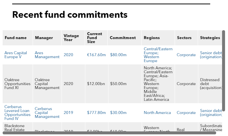This screenshot has width=228, height=136.
Task: Open North America region link in Cerberus row
Action: [x=157, y=113]
